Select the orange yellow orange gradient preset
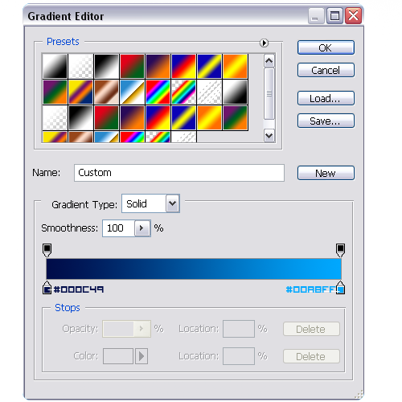 (235, 66)
